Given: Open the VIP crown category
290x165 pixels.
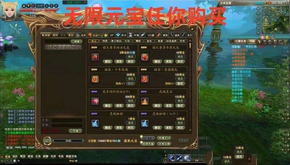Looking at the screenshot, I should 106,35.
